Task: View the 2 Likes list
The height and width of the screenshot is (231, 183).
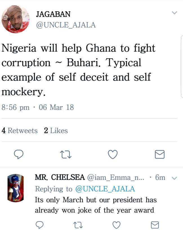Action: pos(56,131)
